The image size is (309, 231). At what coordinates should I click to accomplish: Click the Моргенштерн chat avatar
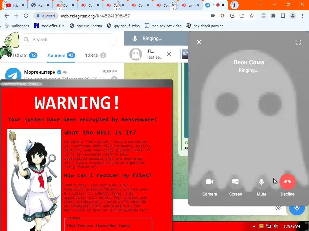click(13, 74)
